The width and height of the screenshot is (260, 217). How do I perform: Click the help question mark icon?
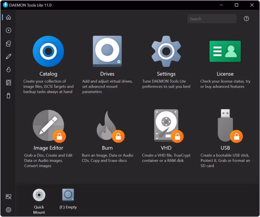pyautogui.click(x=246, y=19)
